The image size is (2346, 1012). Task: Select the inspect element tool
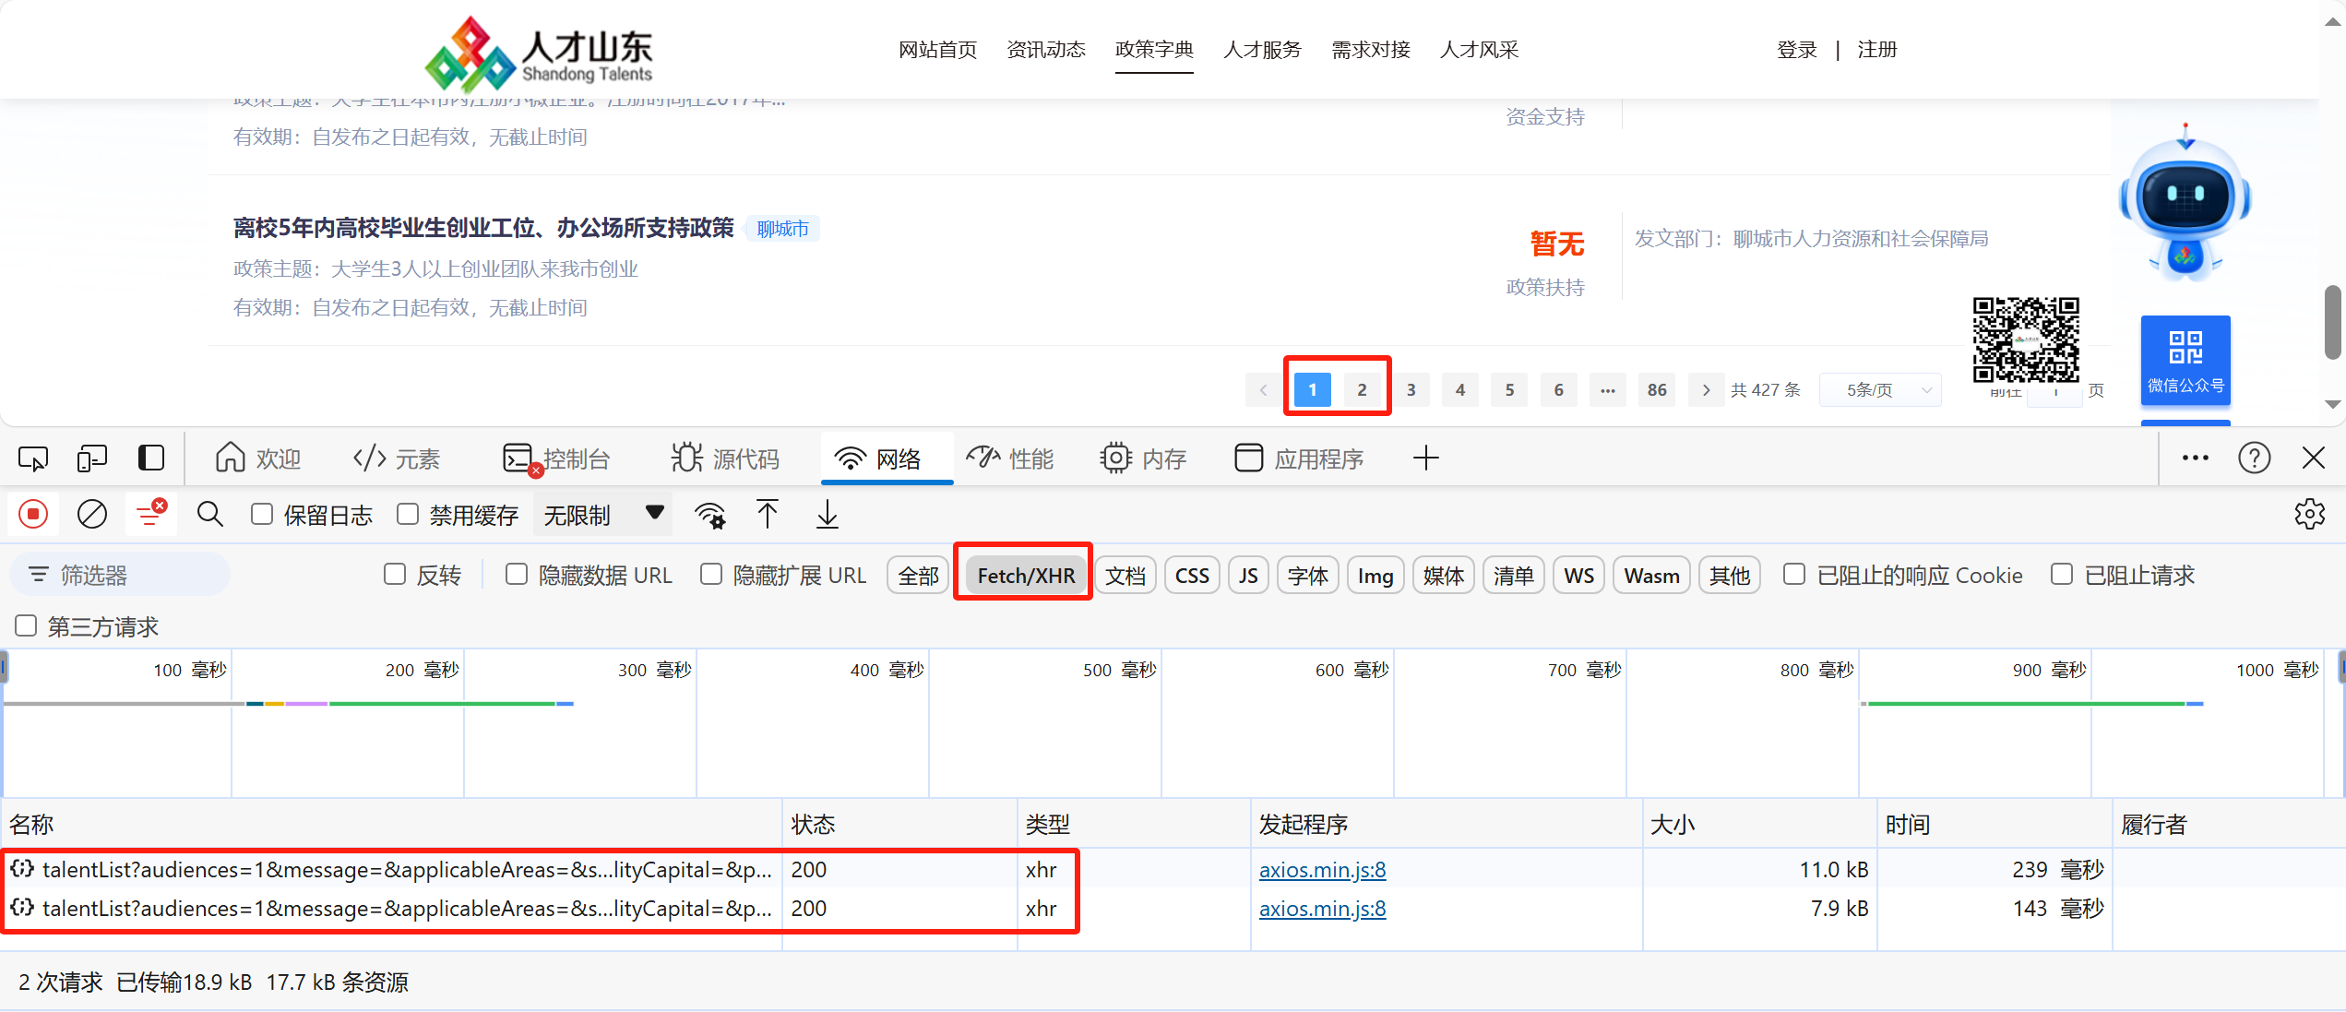33,458
